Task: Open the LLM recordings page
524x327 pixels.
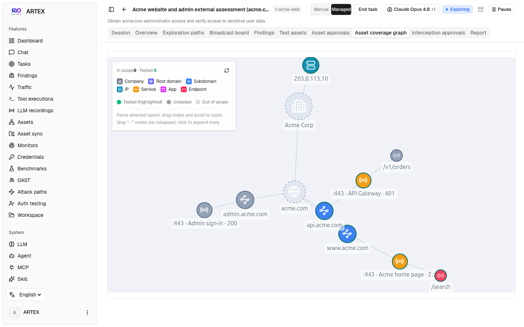Action: coord(49,110)
